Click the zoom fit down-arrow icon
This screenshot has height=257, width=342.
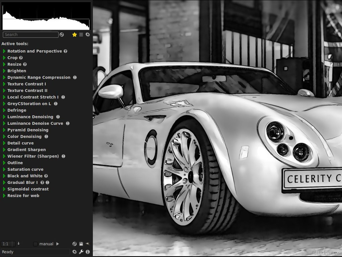[18, 244]
